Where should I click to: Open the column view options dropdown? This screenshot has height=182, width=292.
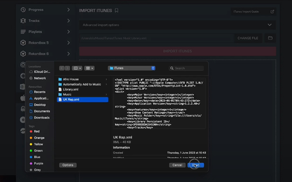[77, 68]
